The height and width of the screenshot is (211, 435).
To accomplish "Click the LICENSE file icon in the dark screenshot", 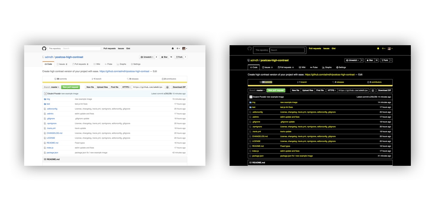I will 250,141.
